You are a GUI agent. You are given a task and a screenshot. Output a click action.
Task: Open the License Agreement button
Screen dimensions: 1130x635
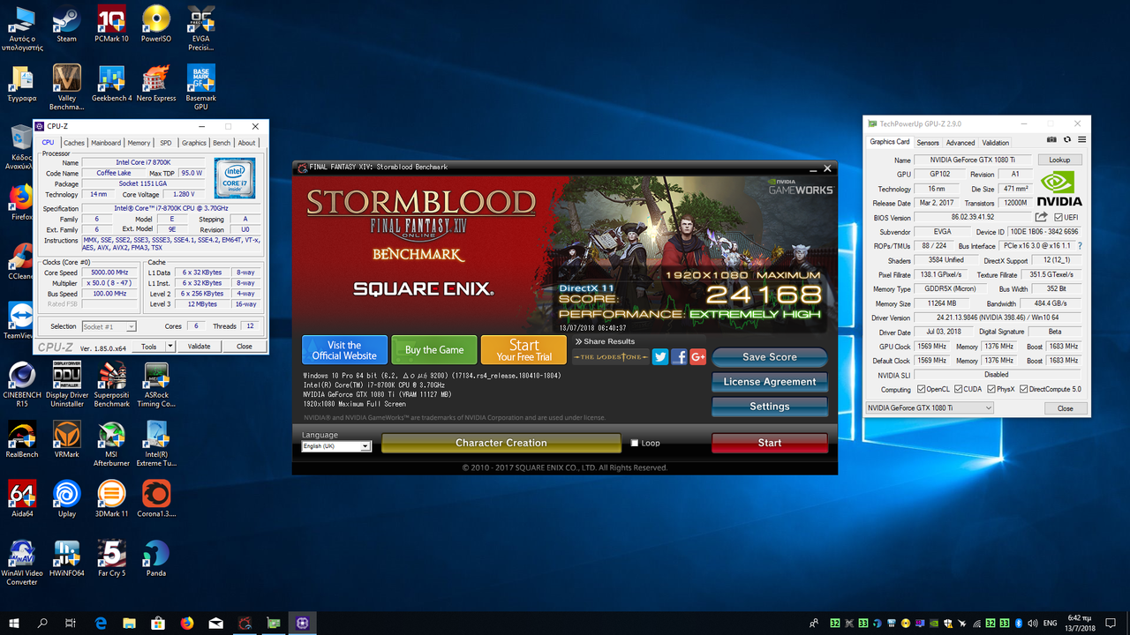(770, 382)
